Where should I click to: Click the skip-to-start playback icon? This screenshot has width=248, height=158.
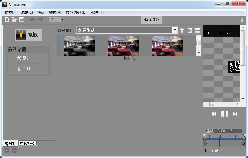click(x=214, y=114)
